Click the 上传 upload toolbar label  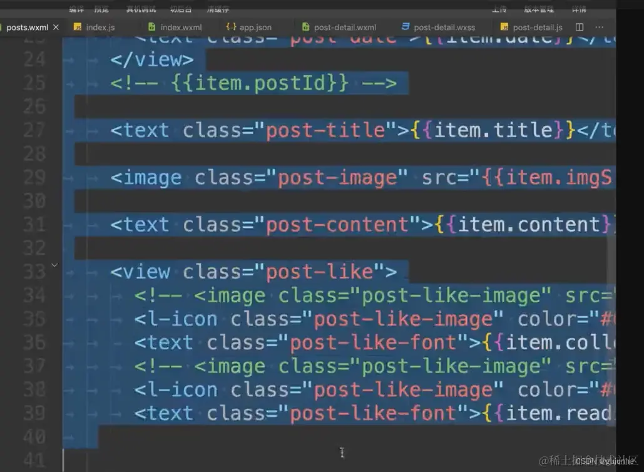tap(499, 9)
